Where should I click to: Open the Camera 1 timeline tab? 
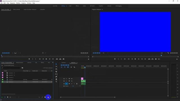64,63
